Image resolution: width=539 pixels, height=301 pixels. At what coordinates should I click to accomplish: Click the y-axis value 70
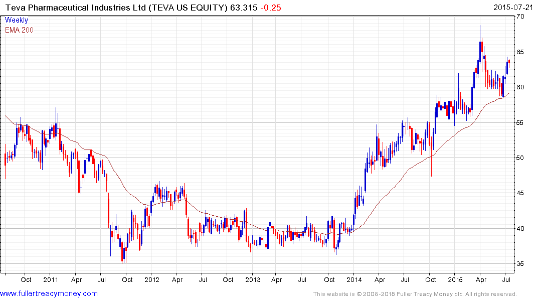click(x=520, y=16)
